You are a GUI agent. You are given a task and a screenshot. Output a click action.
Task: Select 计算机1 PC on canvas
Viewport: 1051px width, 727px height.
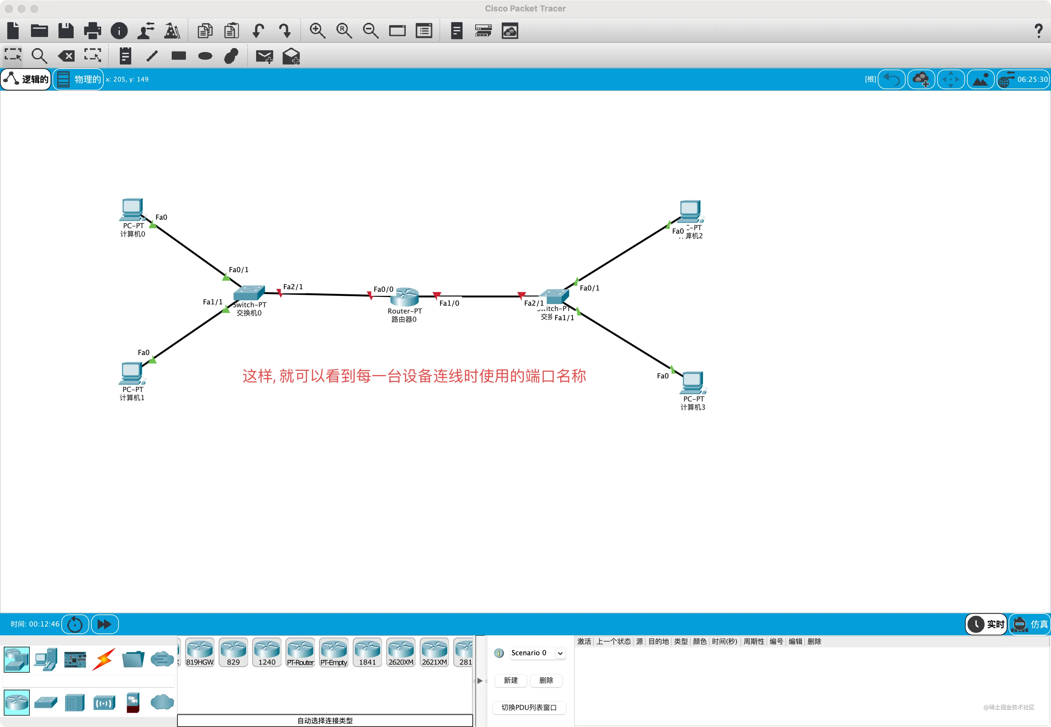point(132,374)
